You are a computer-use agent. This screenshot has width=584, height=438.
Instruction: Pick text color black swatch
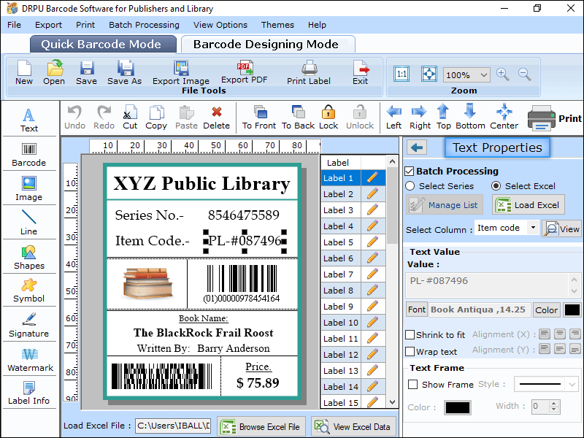click(572, 310)
